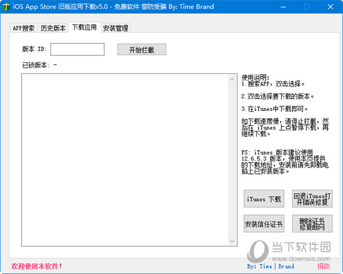Click the 欢迎使用本软件! status text
This screenshot has height=274, width=343.
(x=37, y=267)
